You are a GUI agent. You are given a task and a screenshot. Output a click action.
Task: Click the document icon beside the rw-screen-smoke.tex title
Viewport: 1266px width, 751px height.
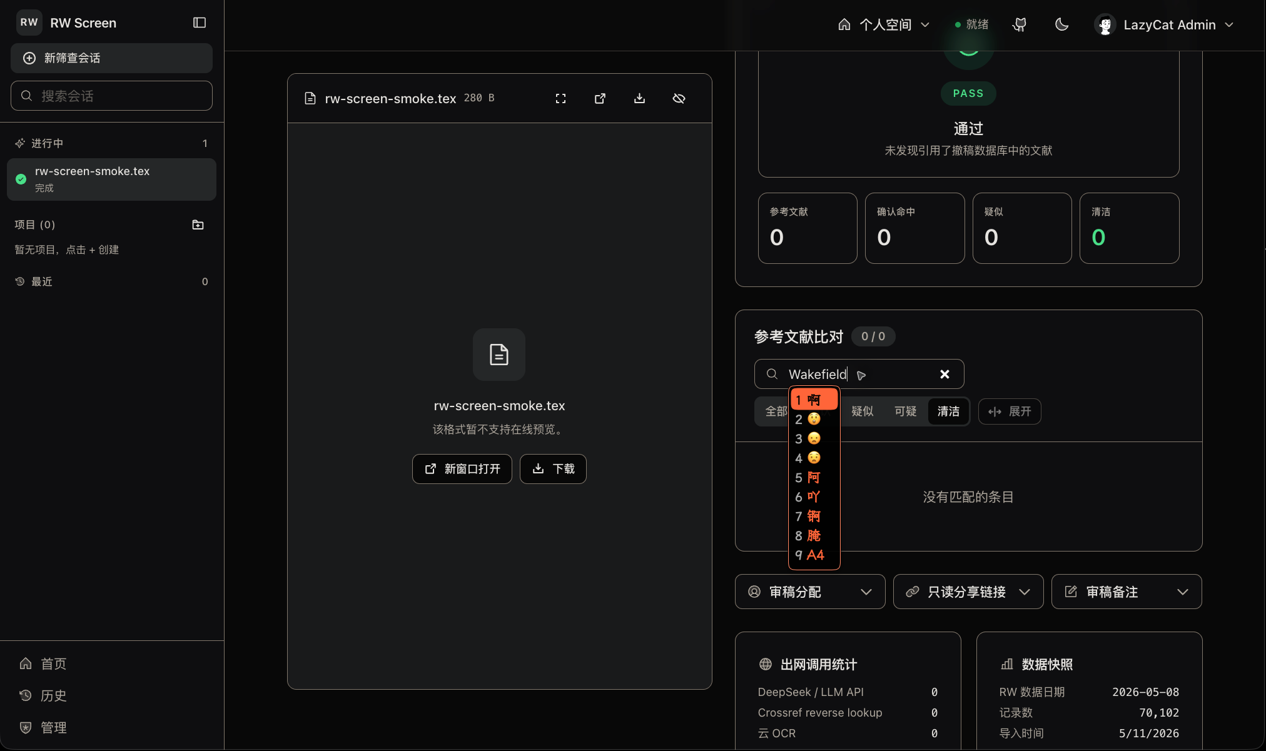coord(310,98)
